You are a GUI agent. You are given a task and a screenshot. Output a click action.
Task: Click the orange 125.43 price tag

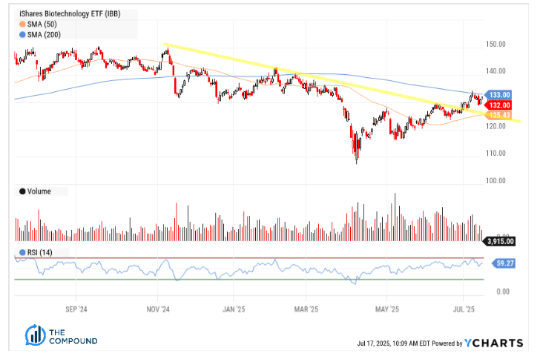coord(498,116)
